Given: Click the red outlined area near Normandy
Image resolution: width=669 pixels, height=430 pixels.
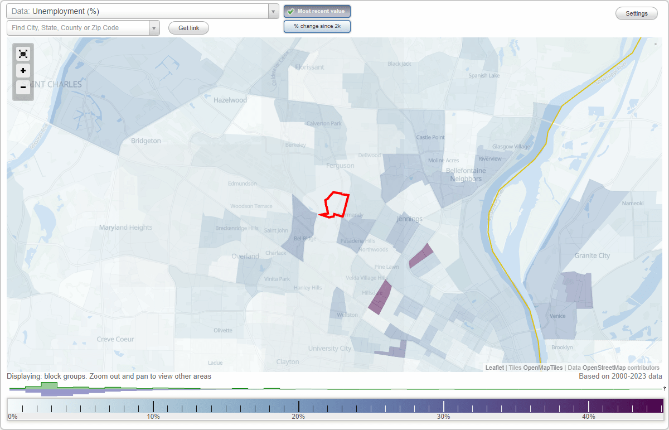Looking at the screenshot, I should (x=336, y=204).
